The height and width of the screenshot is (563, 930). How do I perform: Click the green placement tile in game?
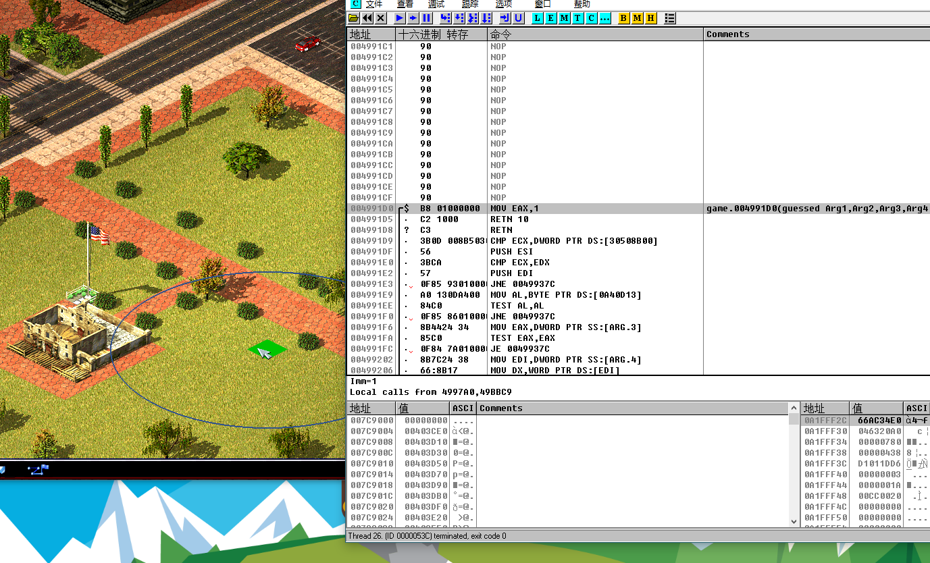[267, 348]
